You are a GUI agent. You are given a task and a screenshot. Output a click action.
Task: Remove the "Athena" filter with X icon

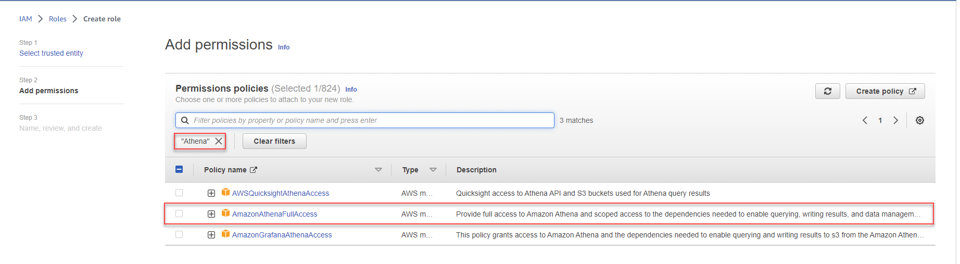tap(219, 141)
